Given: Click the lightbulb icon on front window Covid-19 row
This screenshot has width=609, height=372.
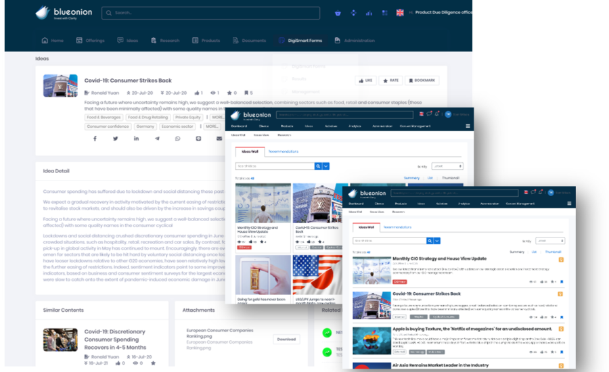Looking at the screenshot, I should pos(560,294).
